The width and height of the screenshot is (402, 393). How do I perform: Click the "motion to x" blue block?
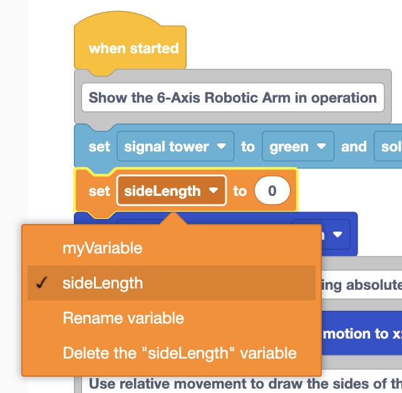tap(362, 334)
